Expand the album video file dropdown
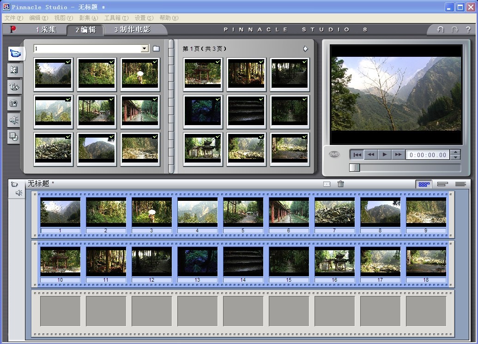The width and height of the screenshot is (478, 344). click(x=145, y=48)
